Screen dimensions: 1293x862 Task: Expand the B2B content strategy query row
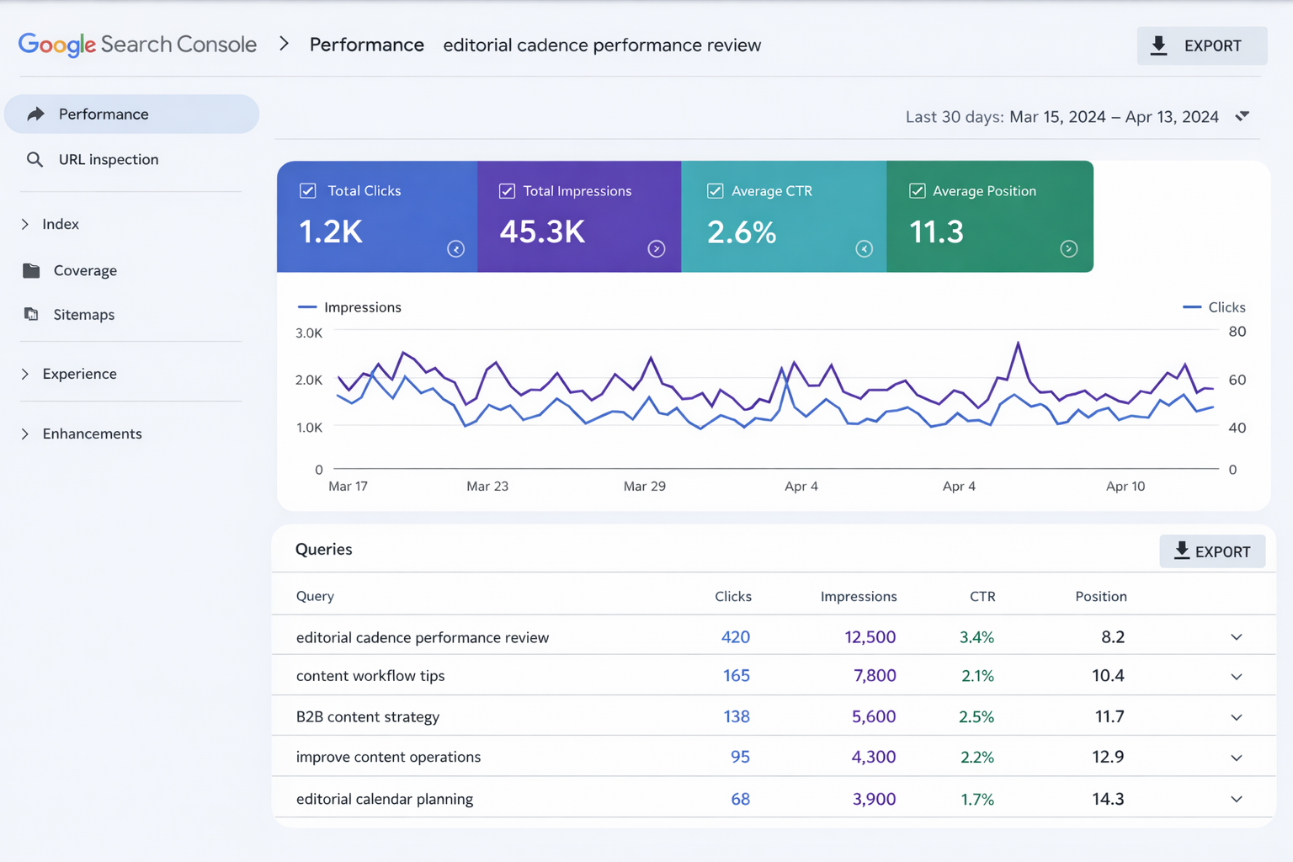(x=1236, y=716)
